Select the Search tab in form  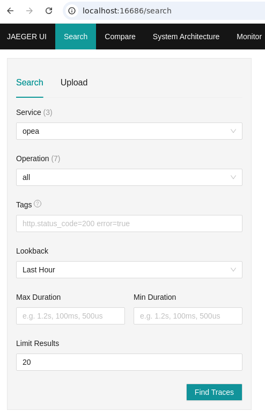coord(30,83)
